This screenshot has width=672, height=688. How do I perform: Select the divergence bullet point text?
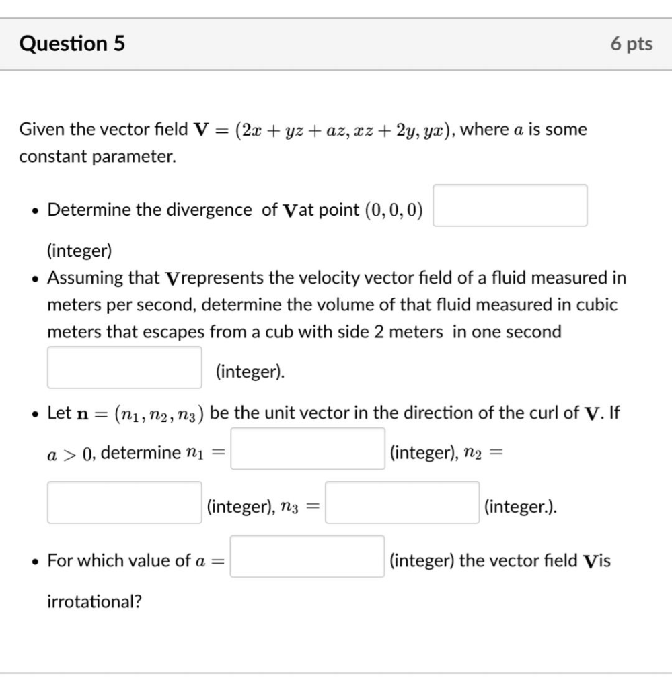[x=235, y=208]
